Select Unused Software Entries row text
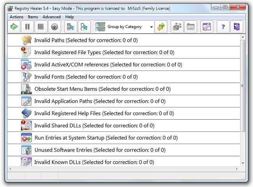The image size is (253, 187). [x=100, y=150]
